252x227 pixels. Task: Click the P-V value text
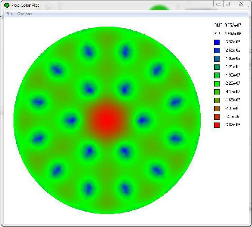(x=233, y=33)
